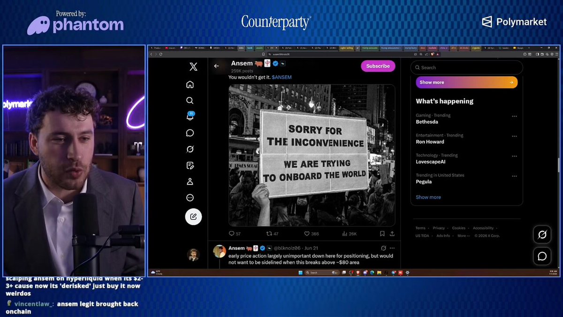
Task: Open floating messages button at bottom right
Action: coord(542,256)
